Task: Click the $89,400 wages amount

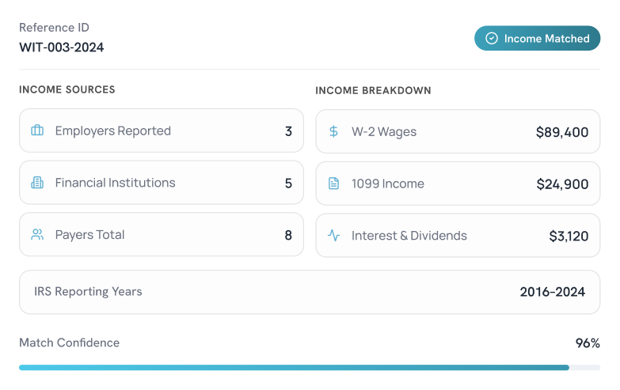Action: click(x=562, y=132)
